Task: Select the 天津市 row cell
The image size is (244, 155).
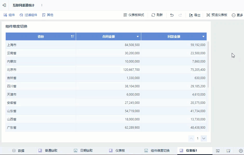Action: point(41,95)
